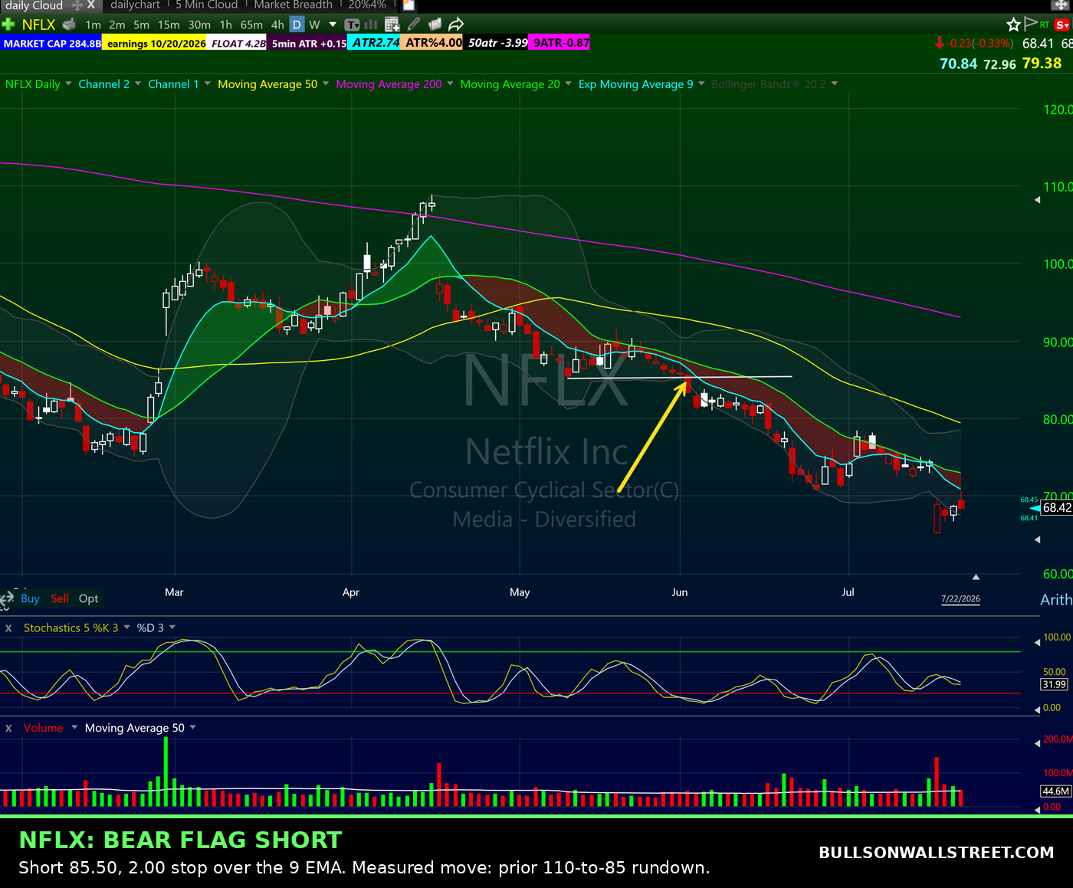Expand Bollinger Bands 20 2 dropdown
Viewport: 1073px width, 888px height.
835,84
